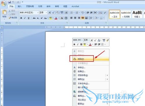The image size is (145, 106).
Task: Increase indent using the ribbon paragraph group icon
Action: [x=91, y=13]
